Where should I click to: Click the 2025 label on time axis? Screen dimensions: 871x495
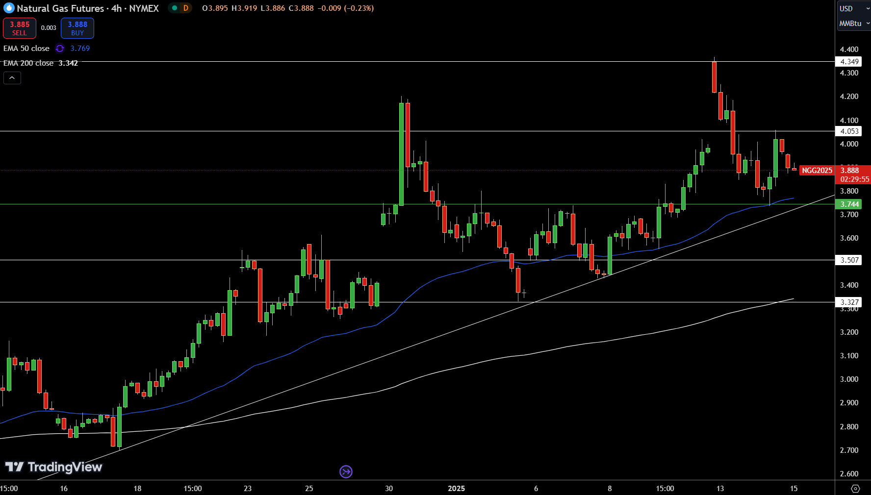coord(456,489)
